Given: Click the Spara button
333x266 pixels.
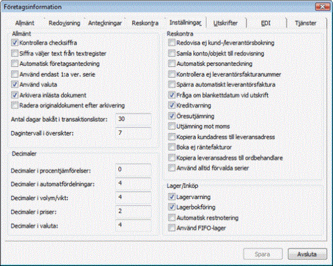Looking at the screenshot, I should tap(263, 254).
